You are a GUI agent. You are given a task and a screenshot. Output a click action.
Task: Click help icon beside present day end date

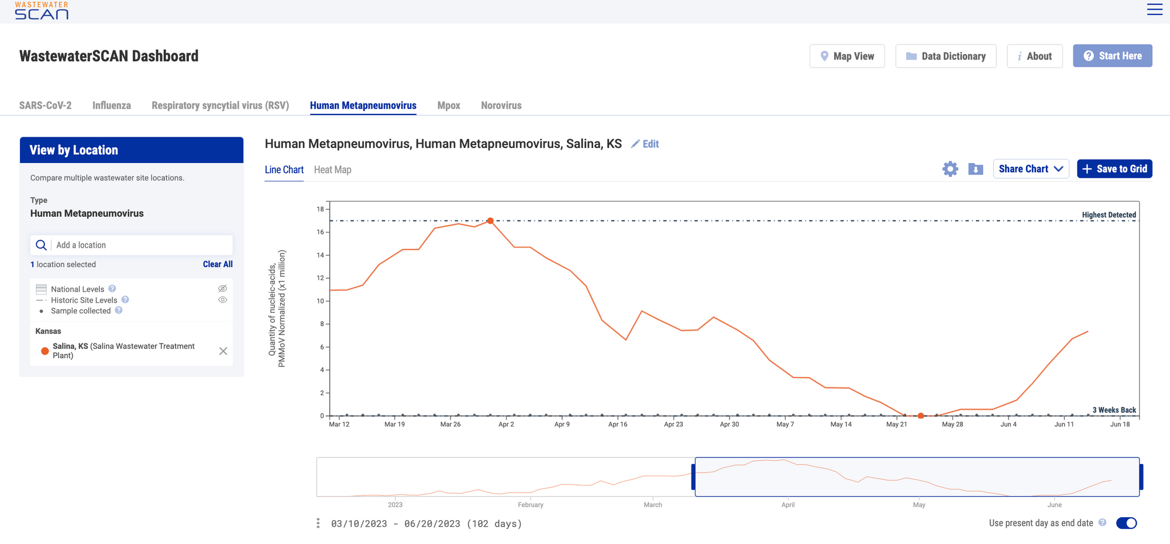[1102, 522]
